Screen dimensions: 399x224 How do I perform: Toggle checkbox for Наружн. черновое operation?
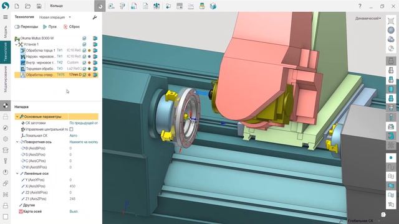click(84, 57)
